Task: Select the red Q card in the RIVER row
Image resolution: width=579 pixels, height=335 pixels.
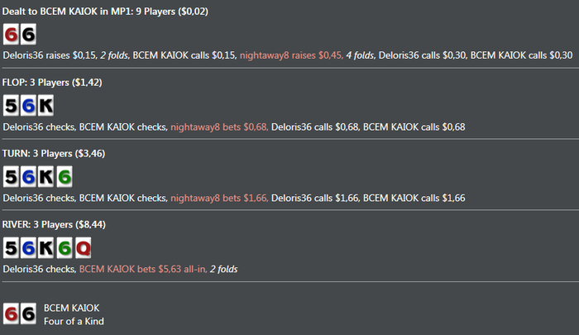Action: pyautogui.click(x=82, y=248)
